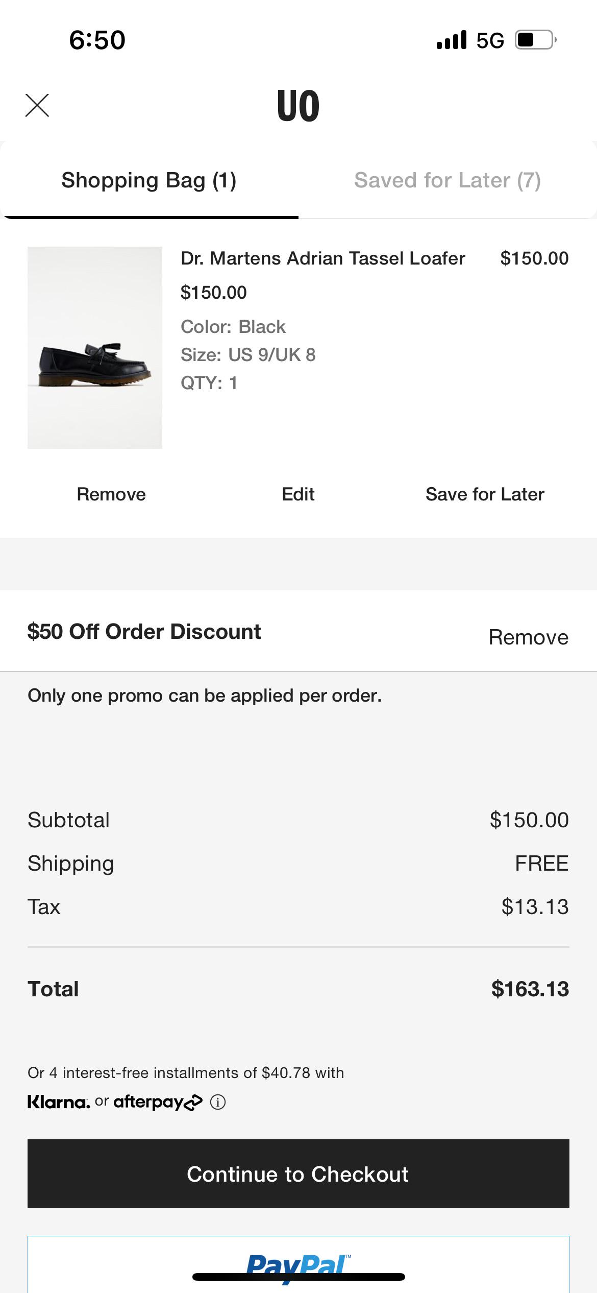597x1293 pixels.
Task: Stay on the Shopping Bag tab
Action: (148, 180)
